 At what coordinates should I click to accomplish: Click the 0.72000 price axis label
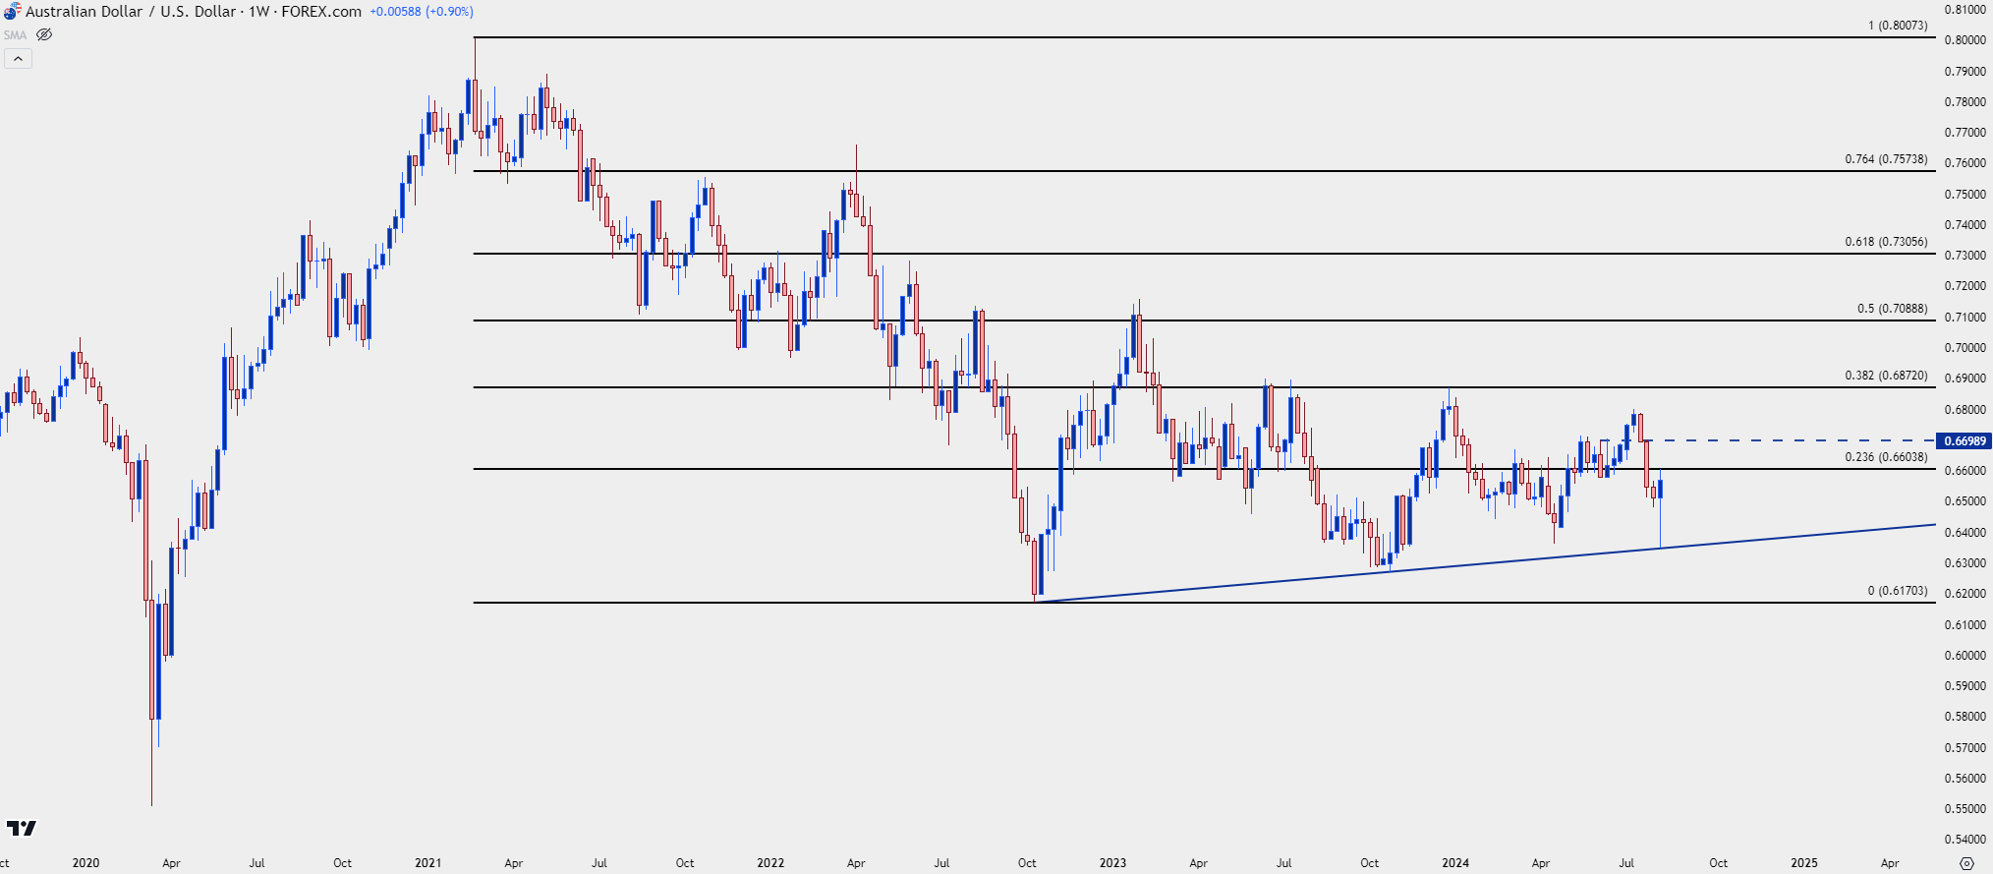(1965, 286)
